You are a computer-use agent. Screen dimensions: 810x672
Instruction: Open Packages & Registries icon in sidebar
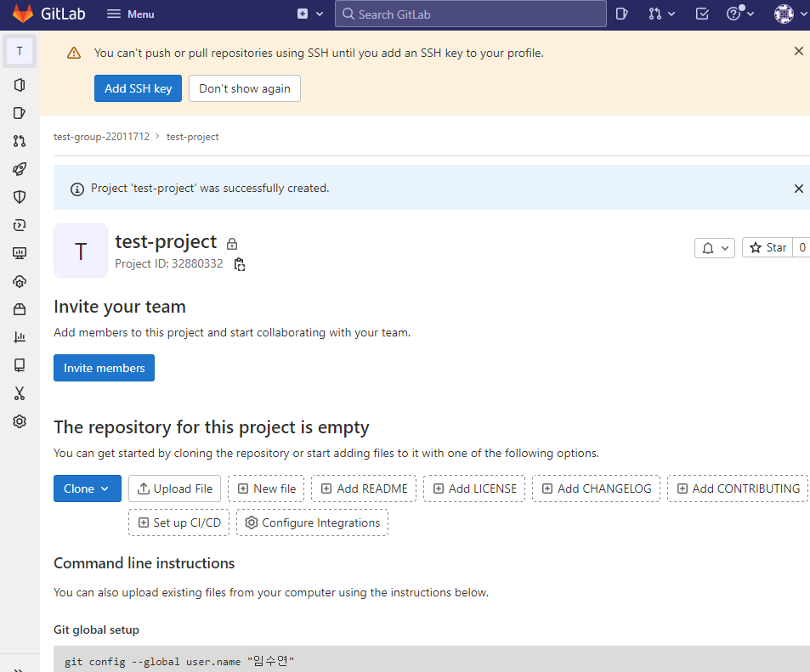[20, 309]
